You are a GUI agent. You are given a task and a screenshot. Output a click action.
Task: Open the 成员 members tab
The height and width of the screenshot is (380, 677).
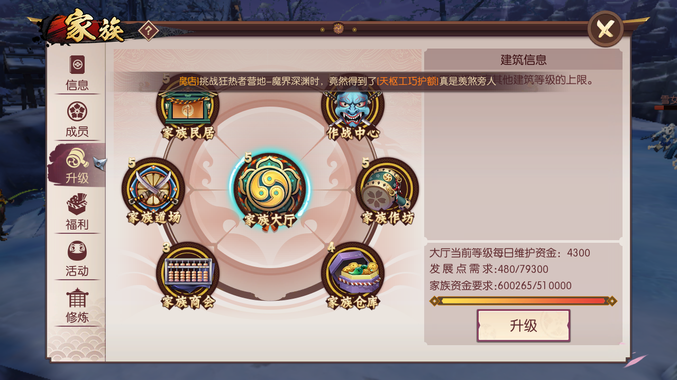coord(77,120)
